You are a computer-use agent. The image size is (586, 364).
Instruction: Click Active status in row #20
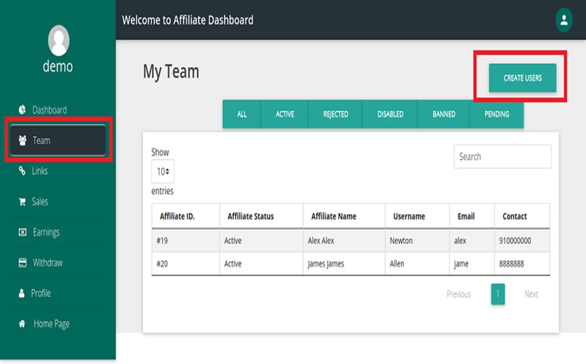[233, 264]
